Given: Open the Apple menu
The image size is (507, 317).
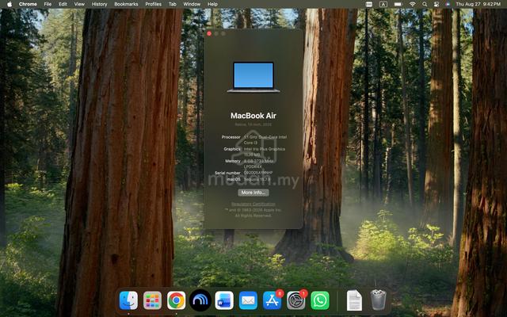Looking at the screenshot, I should coord(10,4).
